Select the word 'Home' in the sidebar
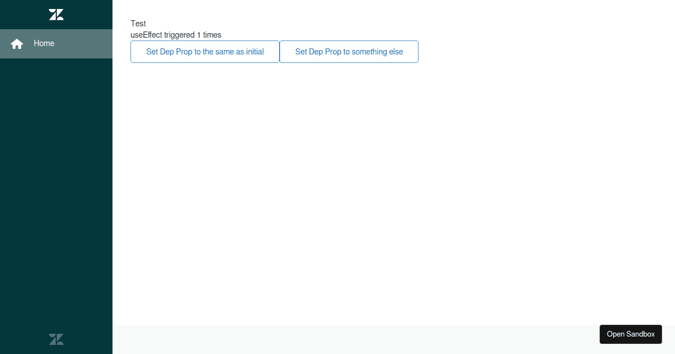 (44, 43)
